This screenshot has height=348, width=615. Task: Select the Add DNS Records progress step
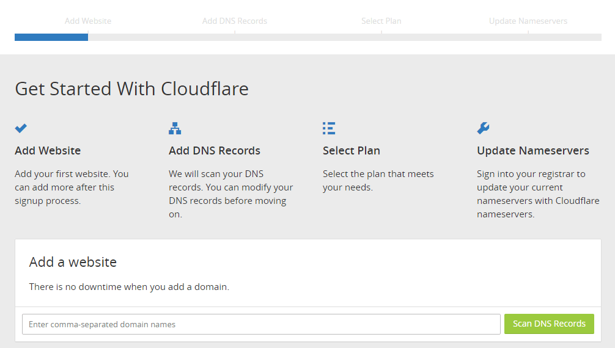coord(235,21)
